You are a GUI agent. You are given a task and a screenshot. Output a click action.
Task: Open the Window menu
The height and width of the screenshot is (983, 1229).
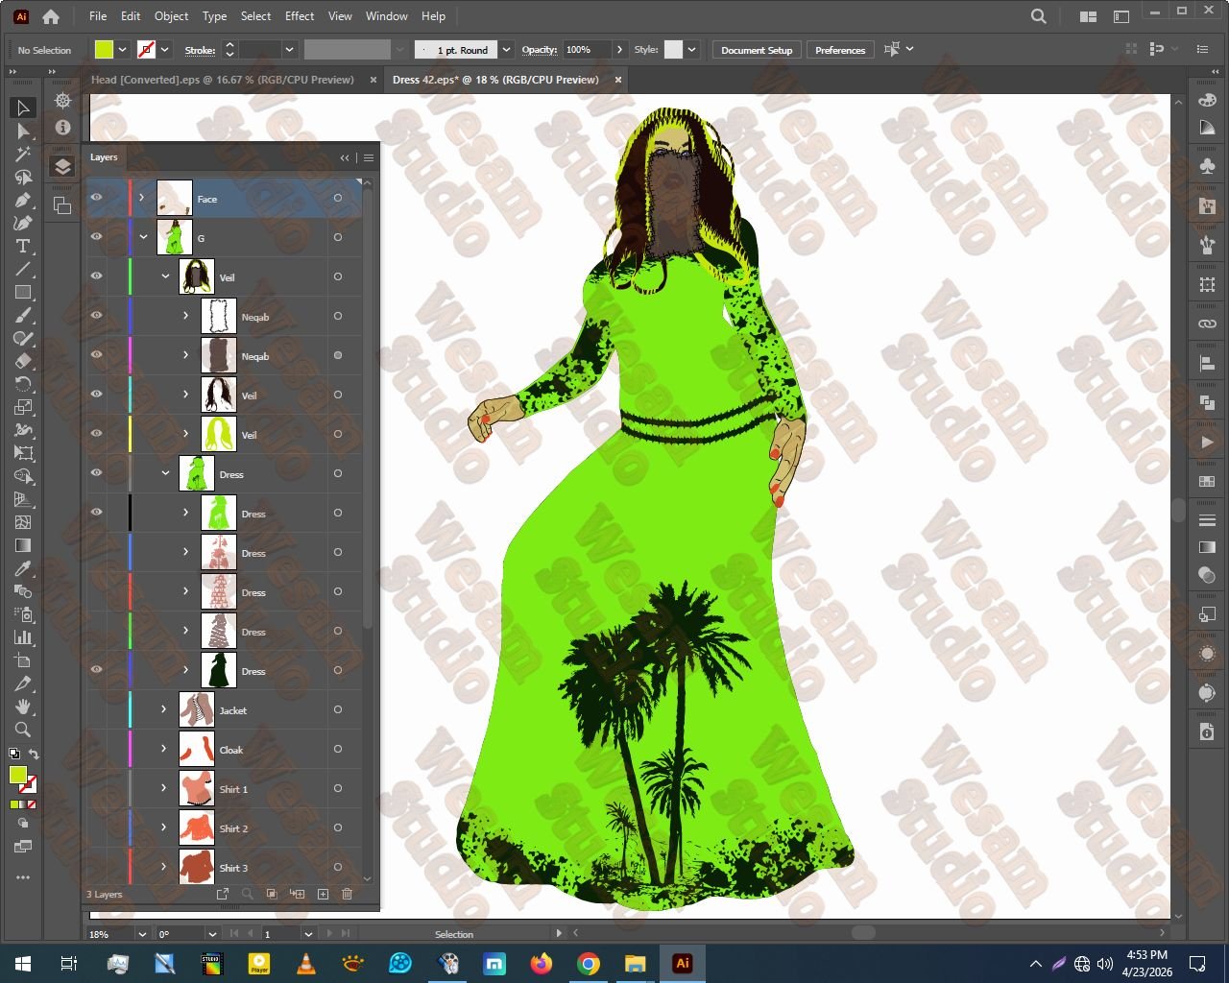(x=387, y=16)
